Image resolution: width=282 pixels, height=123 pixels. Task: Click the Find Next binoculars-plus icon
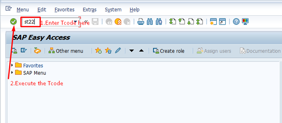(159, 22)
